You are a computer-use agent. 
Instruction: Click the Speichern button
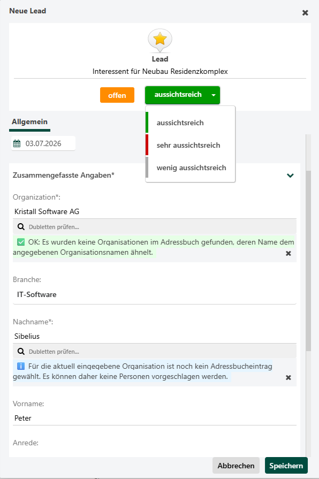tap(286, 466)
